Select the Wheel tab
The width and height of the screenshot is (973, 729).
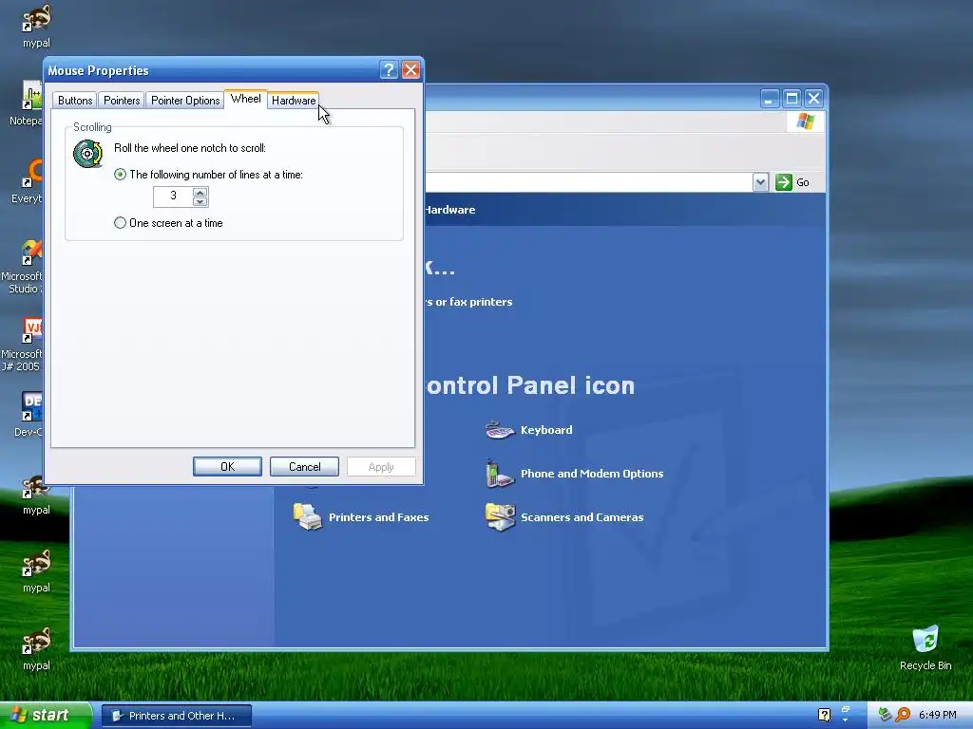pyautogui.click(x=246, y=99)
